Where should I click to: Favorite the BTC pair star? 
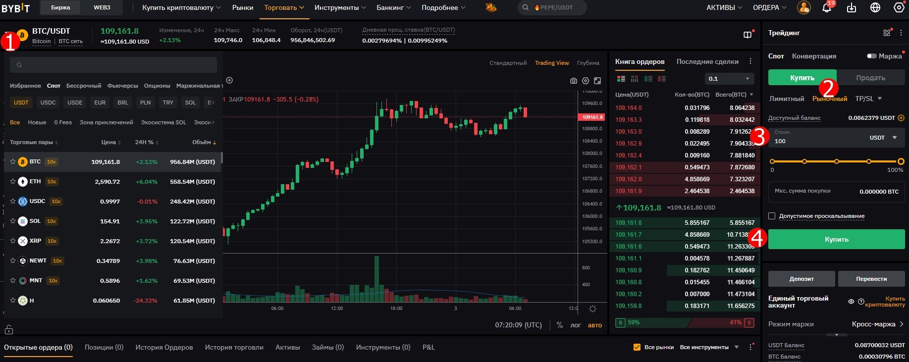click(13, 161)
